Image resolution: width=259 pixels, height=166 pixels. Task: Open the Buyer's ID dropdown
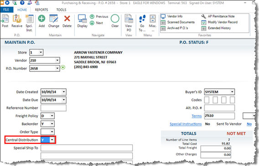232,92
